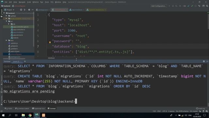This screenshot has height=118, width=209.
Task: Open the File menu
Action: tap(6, 2)
